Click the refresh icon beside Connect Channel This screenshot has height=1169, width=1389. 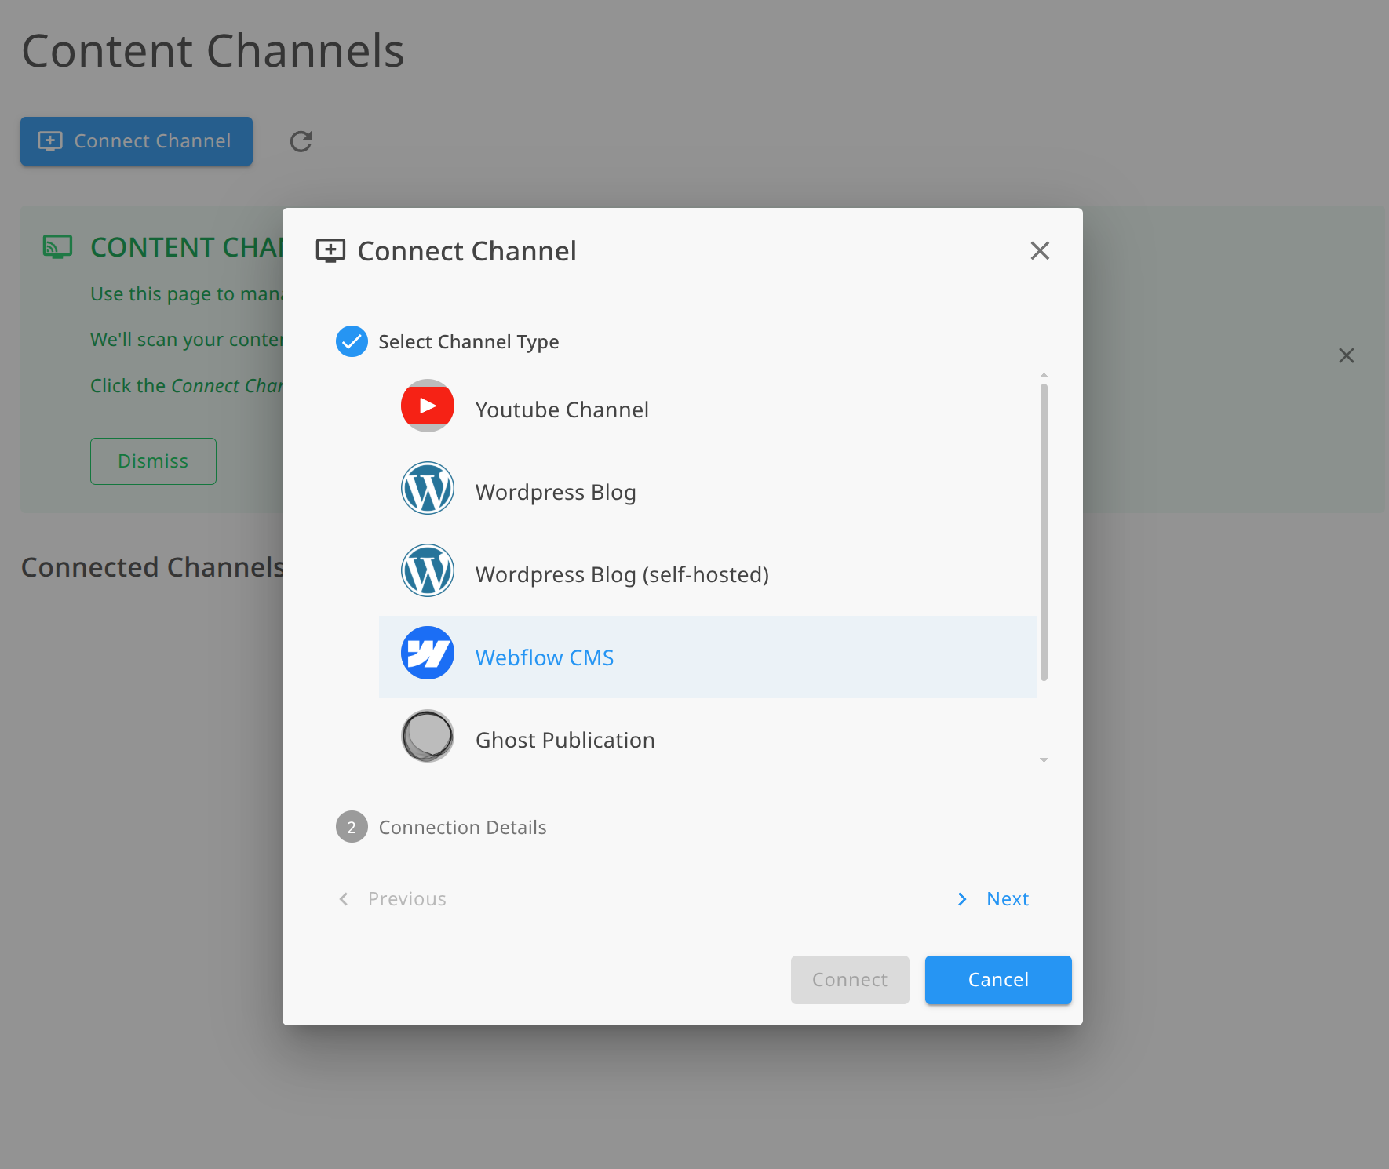point(301,141)
